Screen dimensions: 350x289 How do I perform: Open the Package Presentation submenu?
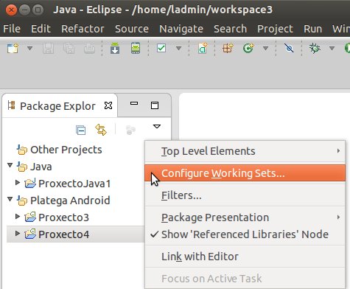tap(245, 217)
